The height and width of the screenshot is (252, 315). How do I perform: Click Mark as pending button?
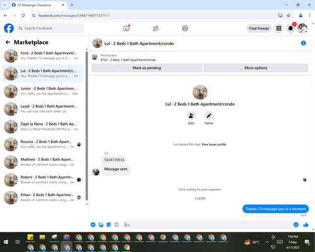tap(147, 68)
